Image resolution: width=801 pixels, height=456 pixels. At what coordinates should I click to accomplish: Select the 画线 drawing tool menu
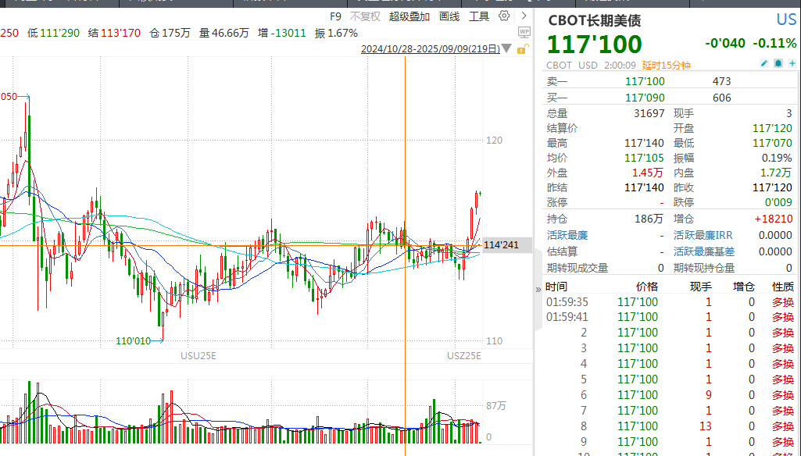tap(449, 16)
